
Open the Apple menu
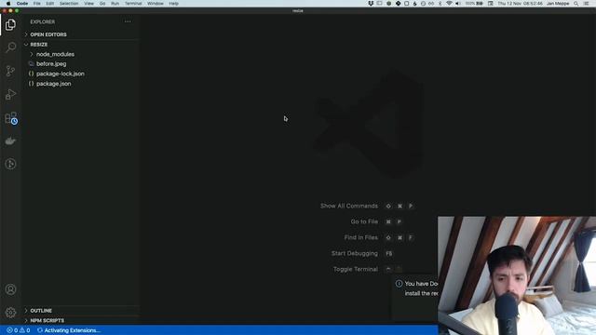tap(8, 4)
